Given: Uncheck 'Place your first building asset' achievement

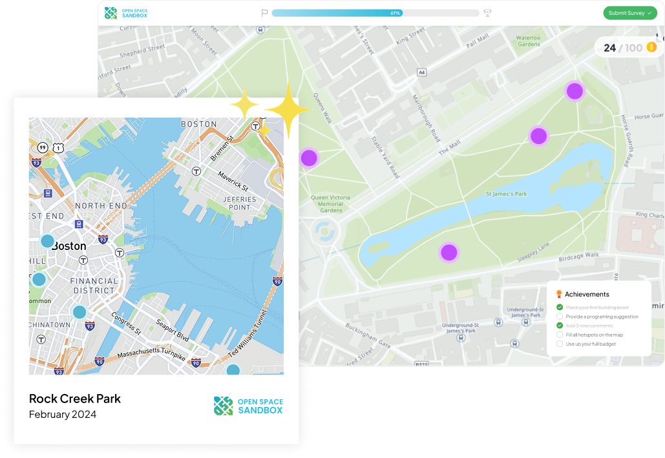Looking at the screenshot, I should pos(560,307).
